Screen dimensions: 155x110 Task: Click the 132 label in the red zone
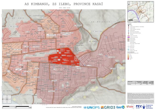point(60,53)
